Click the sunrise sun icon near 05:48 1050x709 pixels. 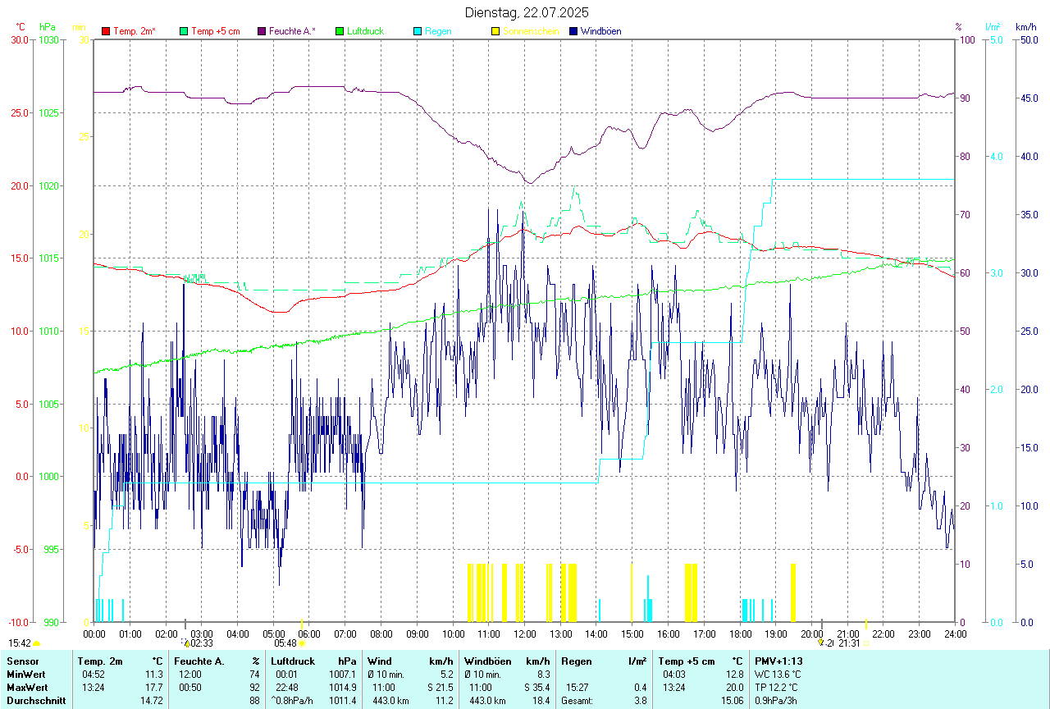pos(302,643)
